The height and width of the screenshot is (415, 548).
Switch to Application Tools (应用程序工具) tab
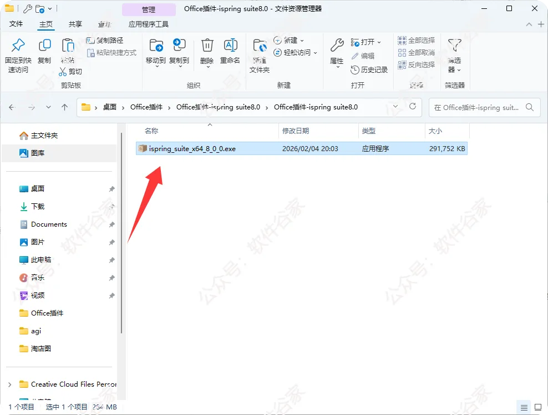(x=149, y=24)
